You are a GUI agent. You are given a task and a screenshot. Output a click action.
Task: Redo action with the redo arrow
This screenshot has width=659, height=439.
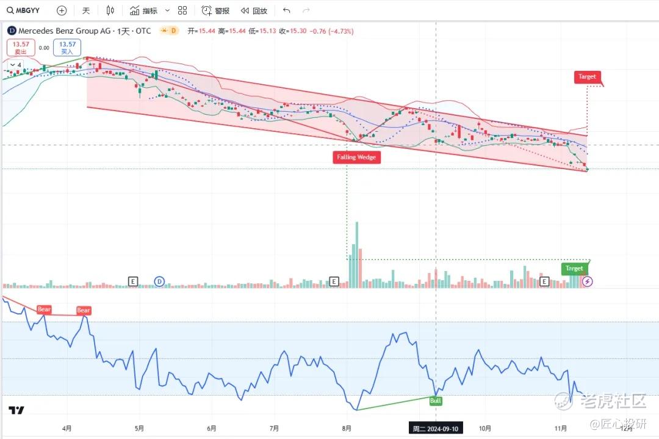tap(306, 10)
